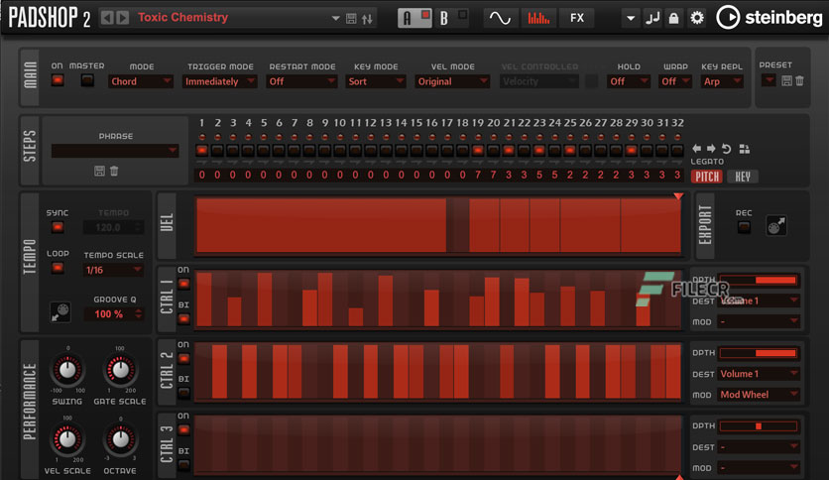Load previous preset with left arrow

coord(107,18)
